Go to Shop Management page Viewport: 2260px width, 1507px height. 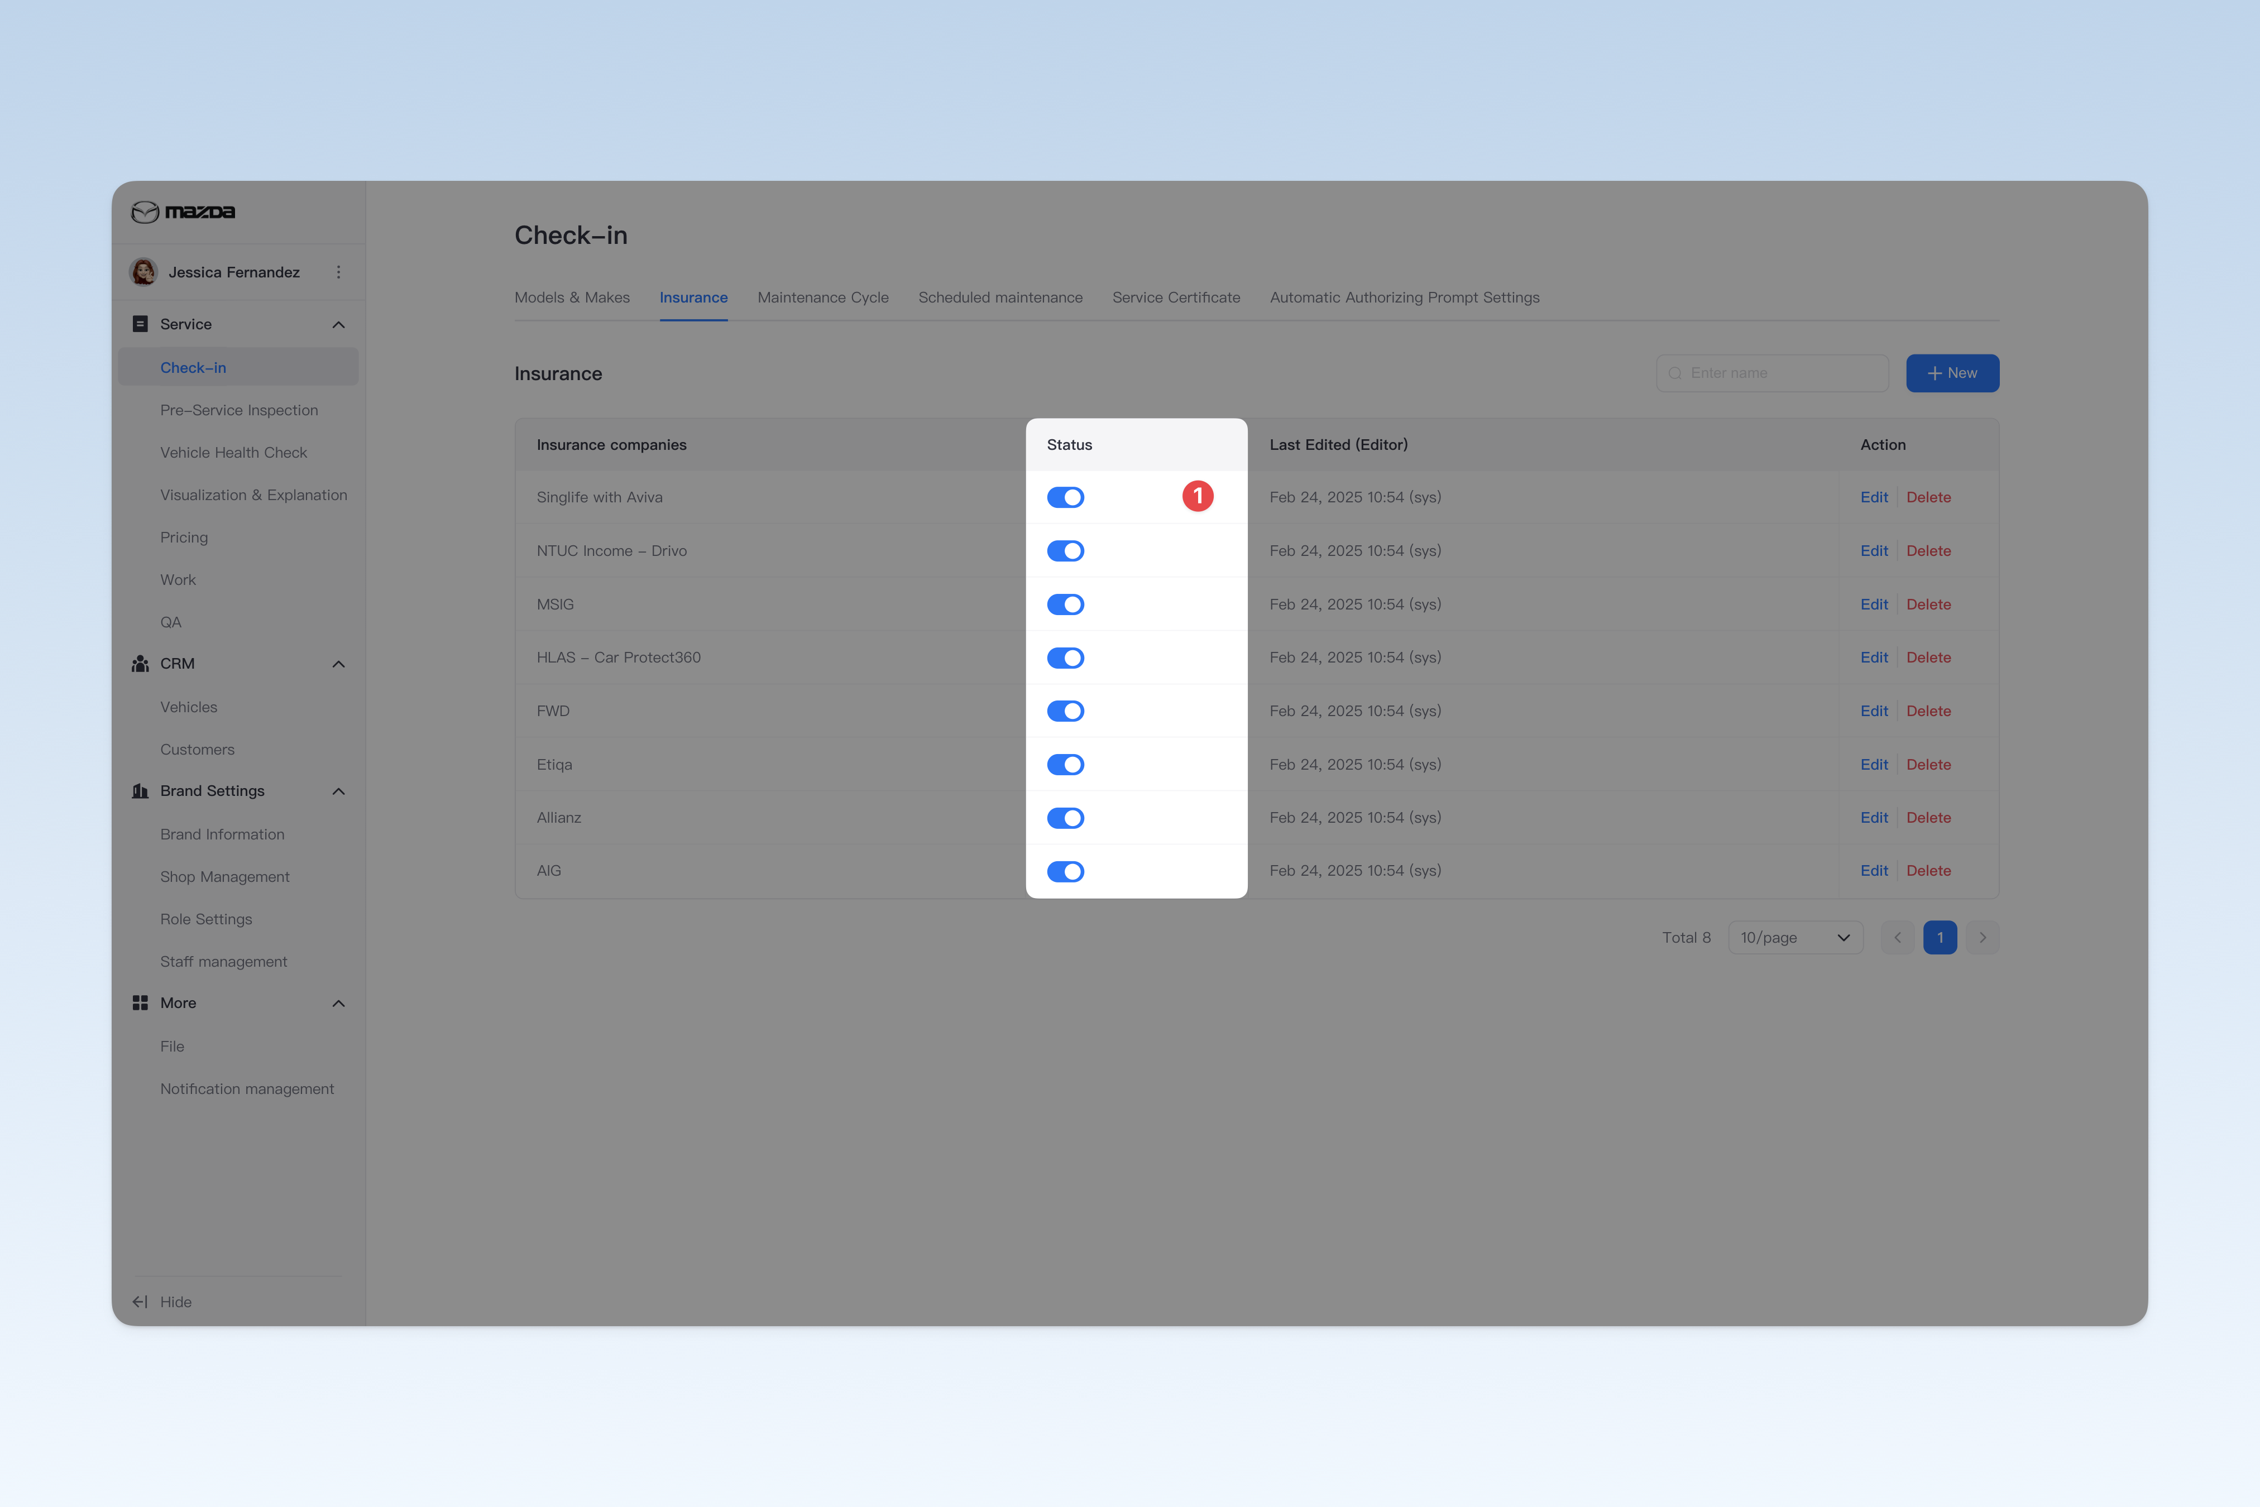(225, 876)
